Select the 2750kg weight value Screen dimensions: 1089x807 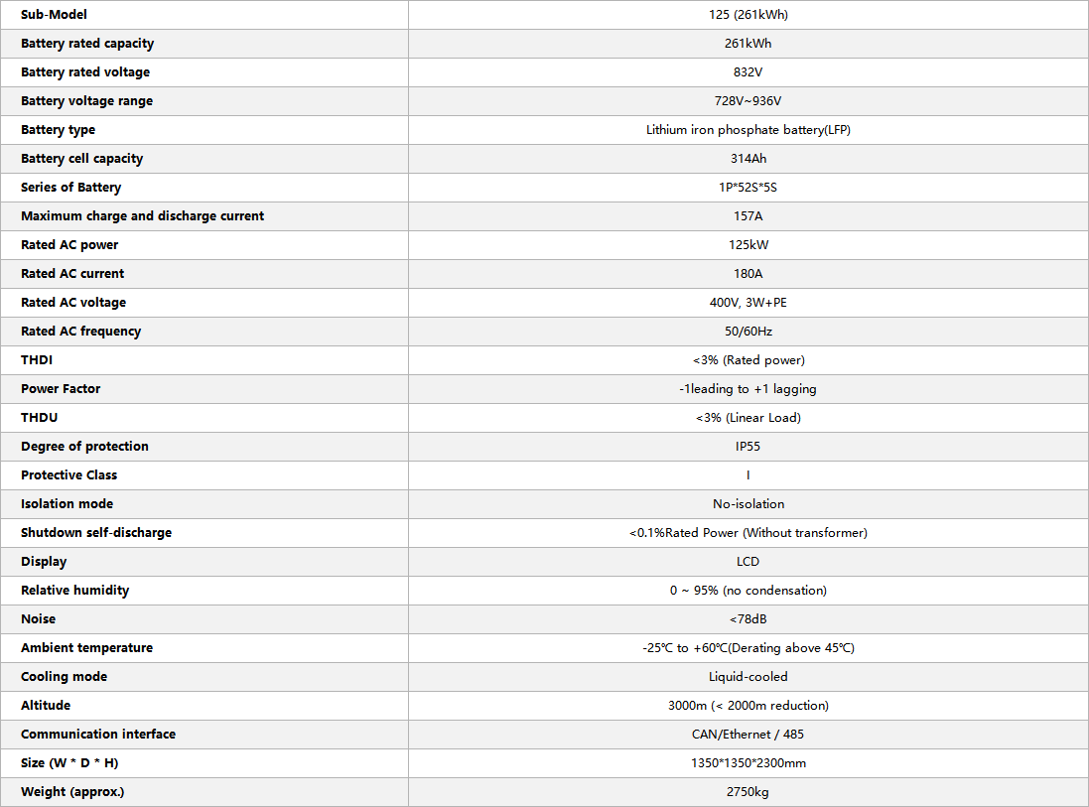coord(748,792)
